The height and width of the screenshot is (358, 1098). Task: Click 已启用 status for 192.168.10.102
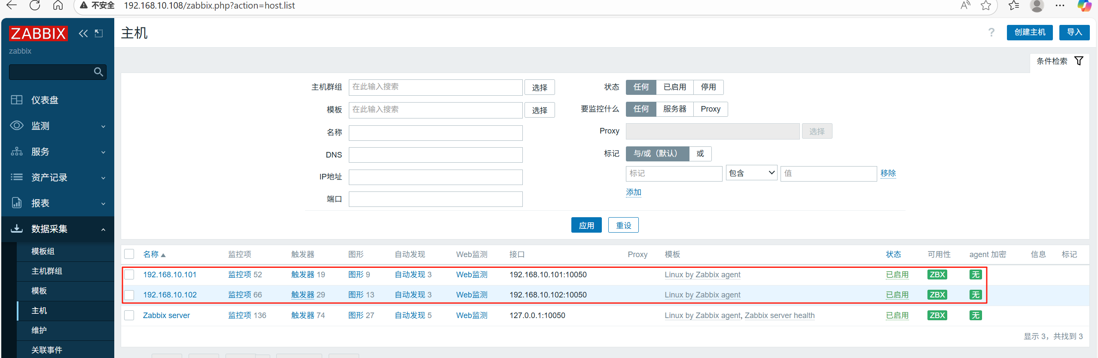tap(897, 295)
